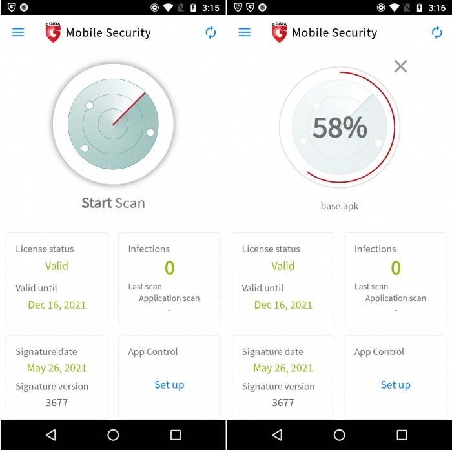Tap refresh icon in right screen header
Image resolution: width=452 pixels, height=450 pixels.
pos(437,32)
